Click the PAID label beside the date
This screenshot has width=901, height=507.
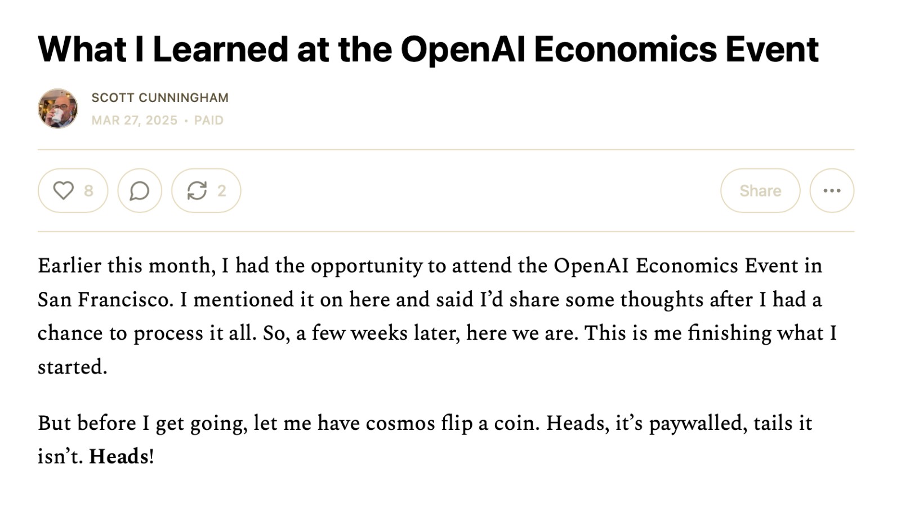point(209,120)
